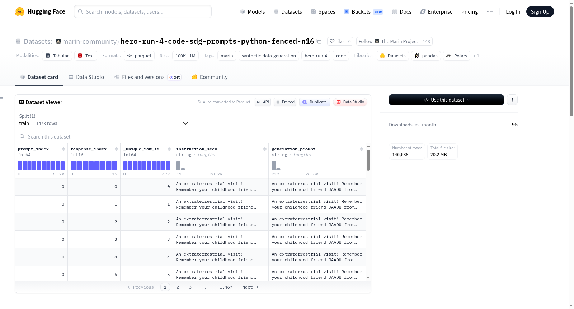Jump to last page 1,467
This screenshot has width=574, height=309.
226,287
